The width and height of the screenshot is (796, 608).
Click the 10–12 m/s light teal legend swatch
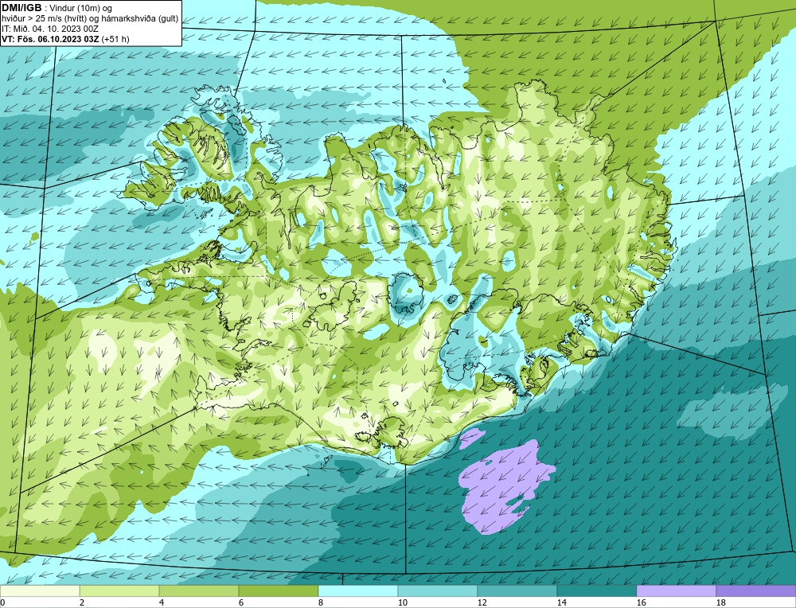(x=438, y=590)
